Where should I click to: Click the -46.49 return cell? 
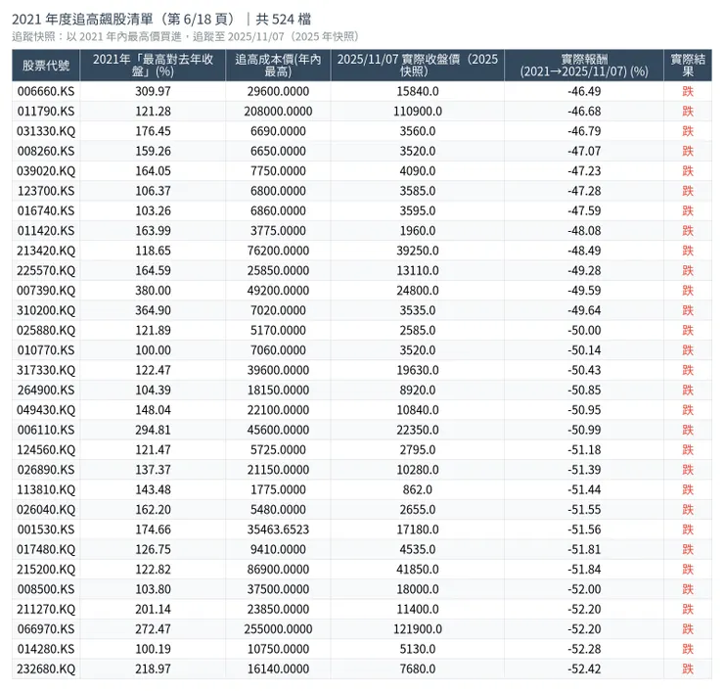point(584,91)
